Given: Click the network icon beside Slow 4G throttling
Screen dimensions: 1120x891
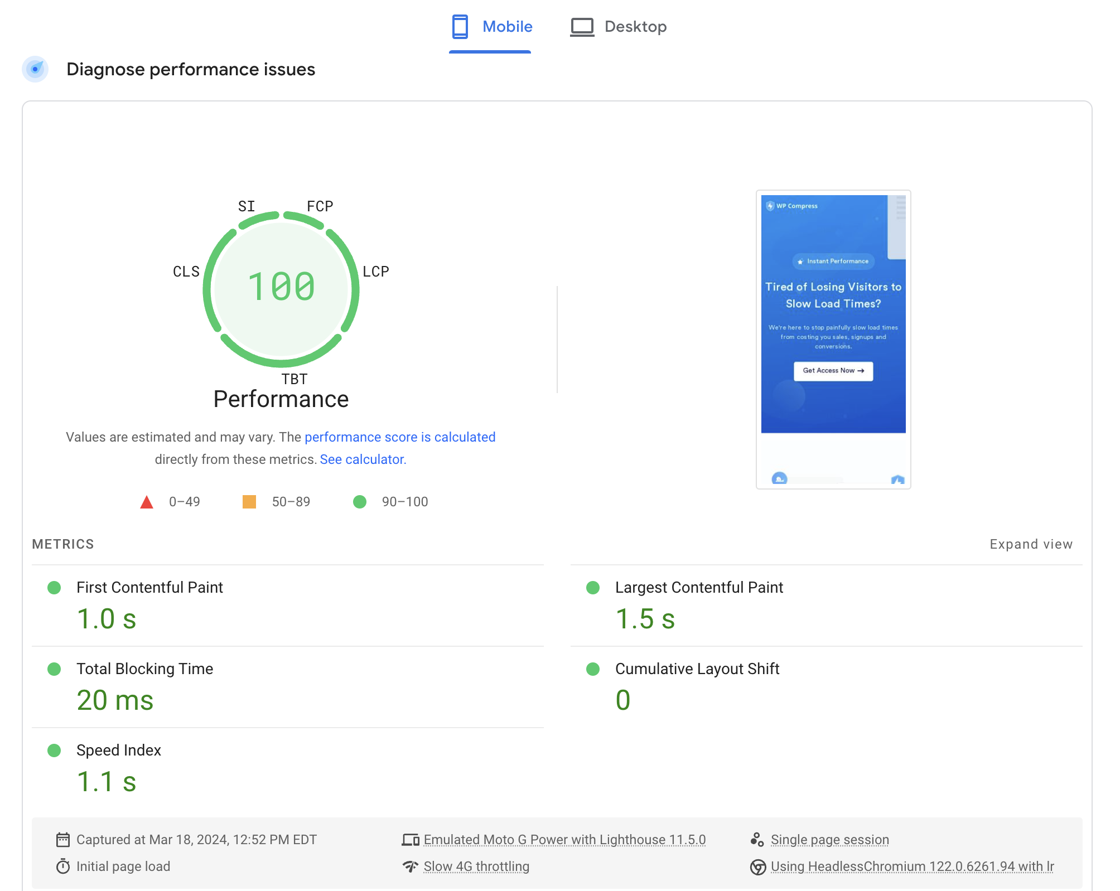Looking at the screenshot, I should click(411, 866).
